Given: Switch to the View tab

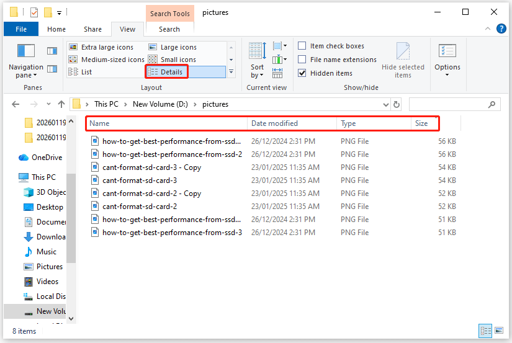Looking at the screenshot, I should click(x=127, y=29).
